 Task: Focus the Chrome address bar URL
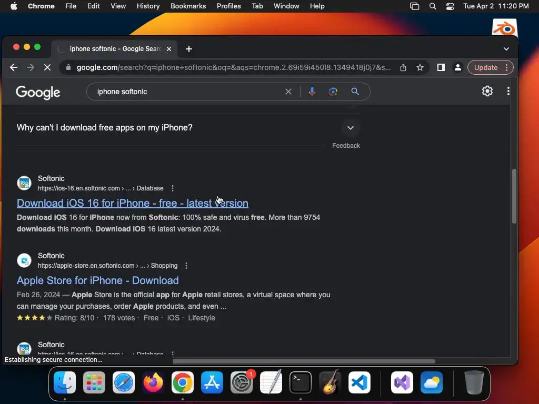coord(234,67)
